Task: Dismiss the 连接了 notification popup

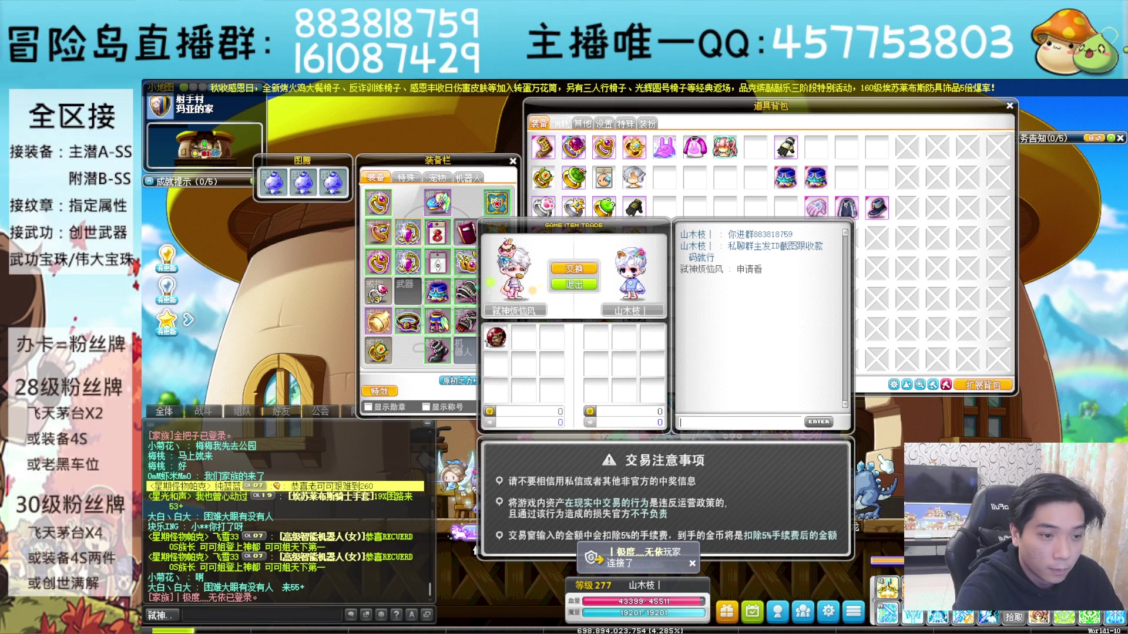Action: [692, 563]
